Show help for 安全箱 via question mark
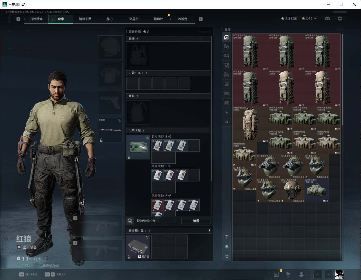Screen dimensions: 361x280 click(x=149, y=231)
